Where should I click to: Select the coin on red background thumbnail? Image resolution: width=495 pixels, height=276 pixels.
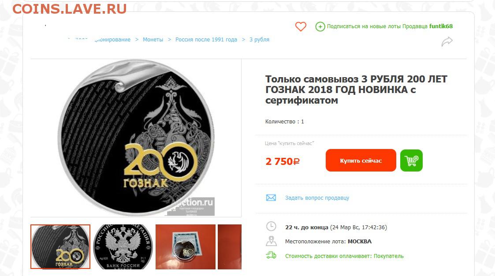click(x=185, y=246)
